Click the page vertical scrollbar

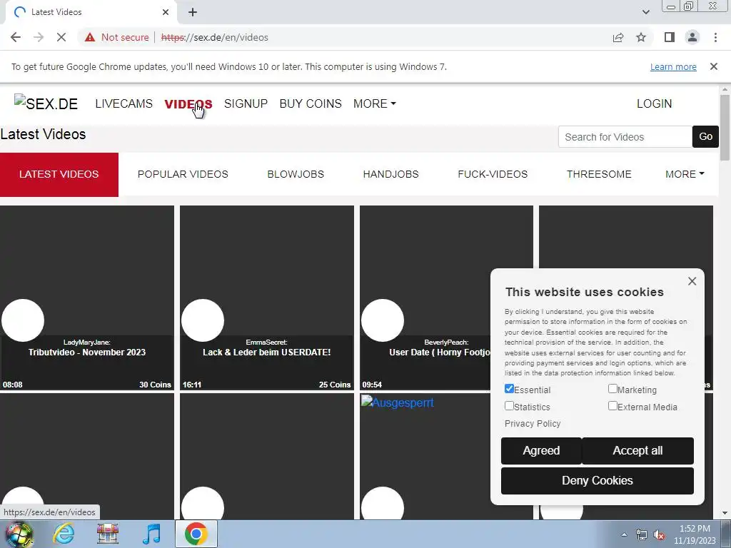pos(725,127)
